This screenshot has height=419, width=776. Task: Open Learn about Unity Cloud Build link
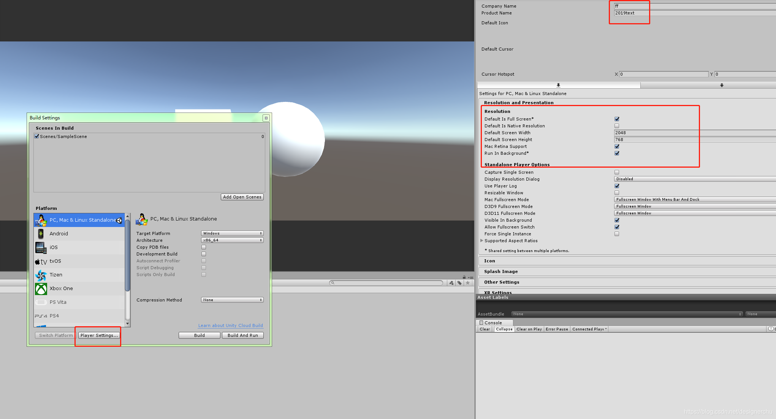pyautogui.click(x=230, y=325)
